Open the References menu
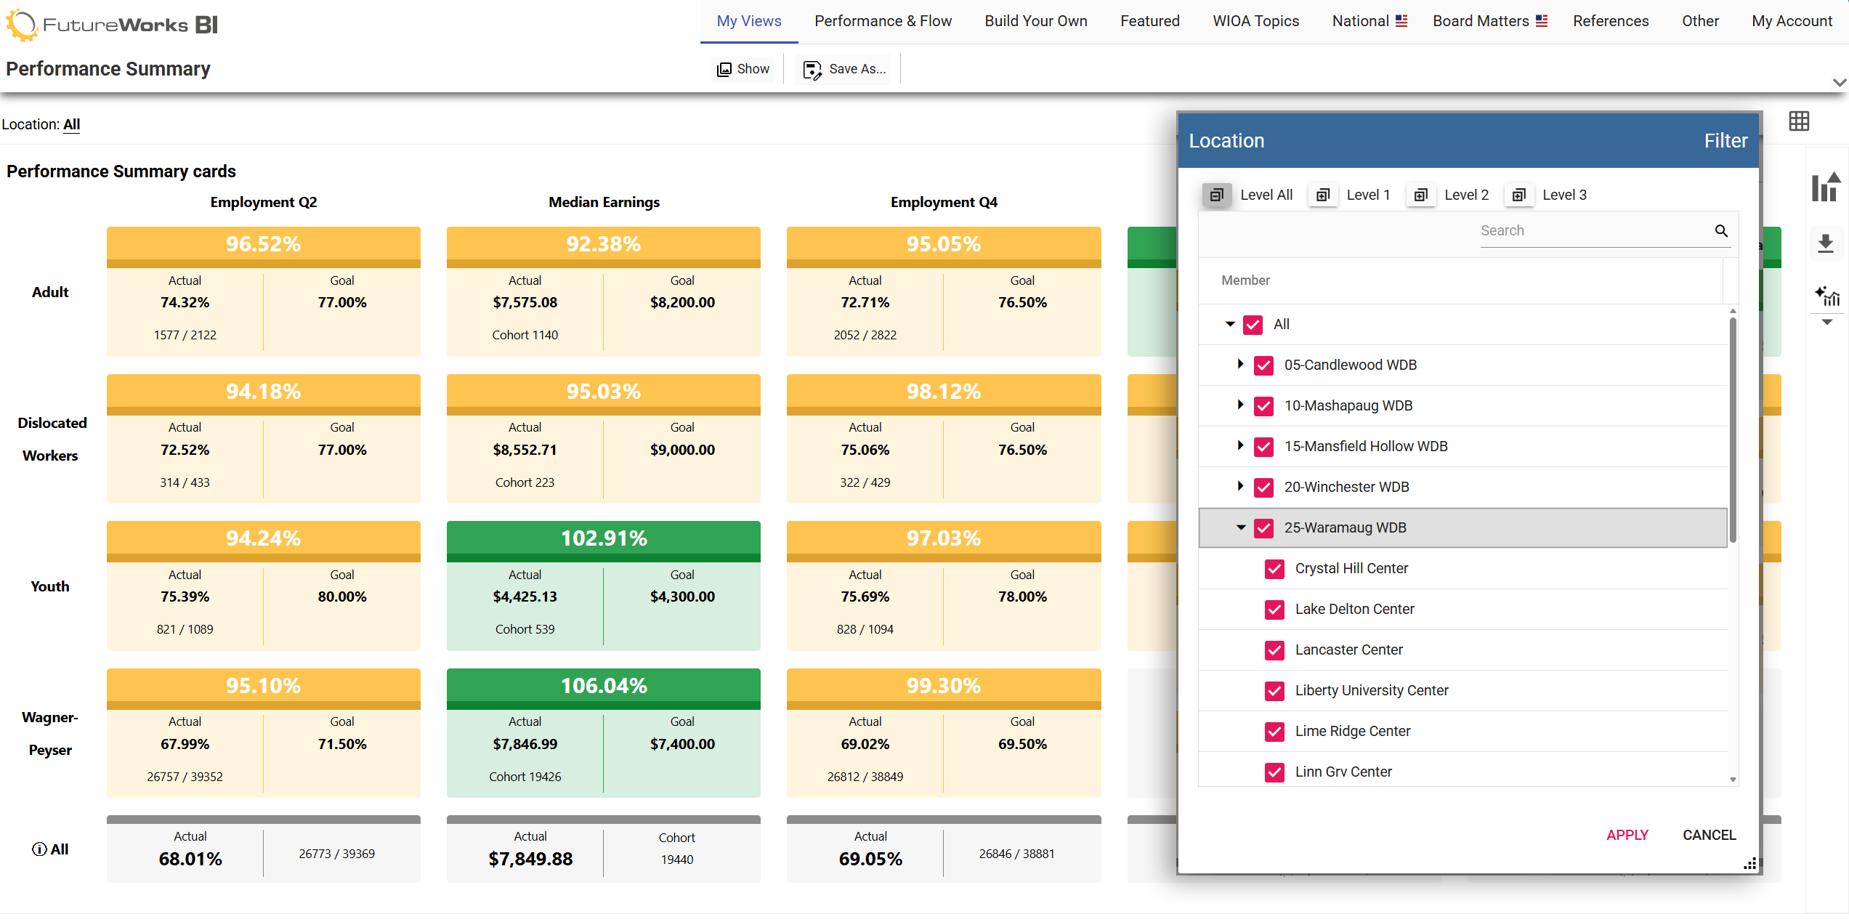Viewport: 1849px width, 922px height. (x=1611, y=21)
